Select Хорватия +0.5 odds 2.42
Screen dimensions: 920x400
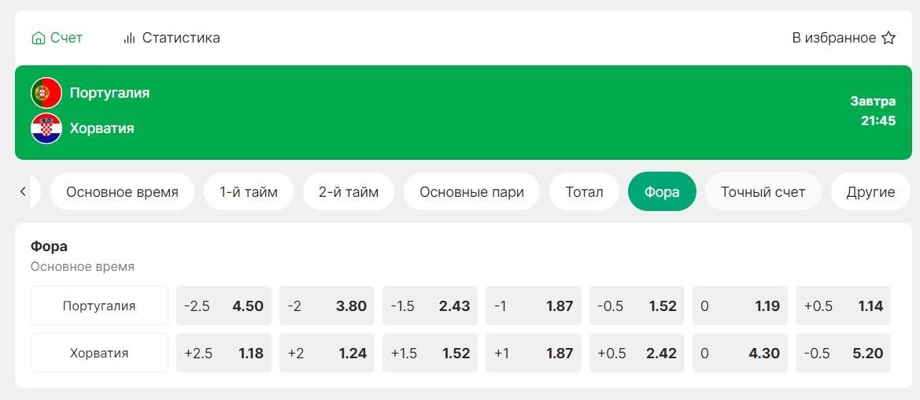coord(637,353)
